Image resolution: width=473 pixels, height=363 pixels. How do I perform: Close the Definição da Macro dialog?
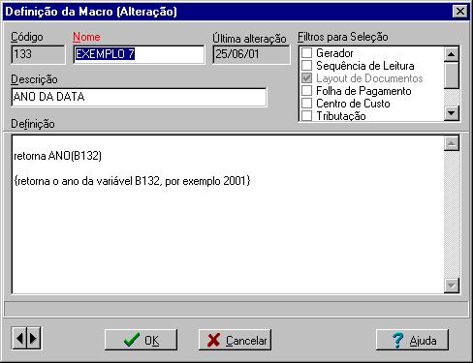point(460,12)
